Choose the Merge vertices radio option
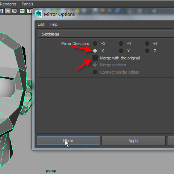This screenshot has height=174, width=174. click(x=95, y=65)
